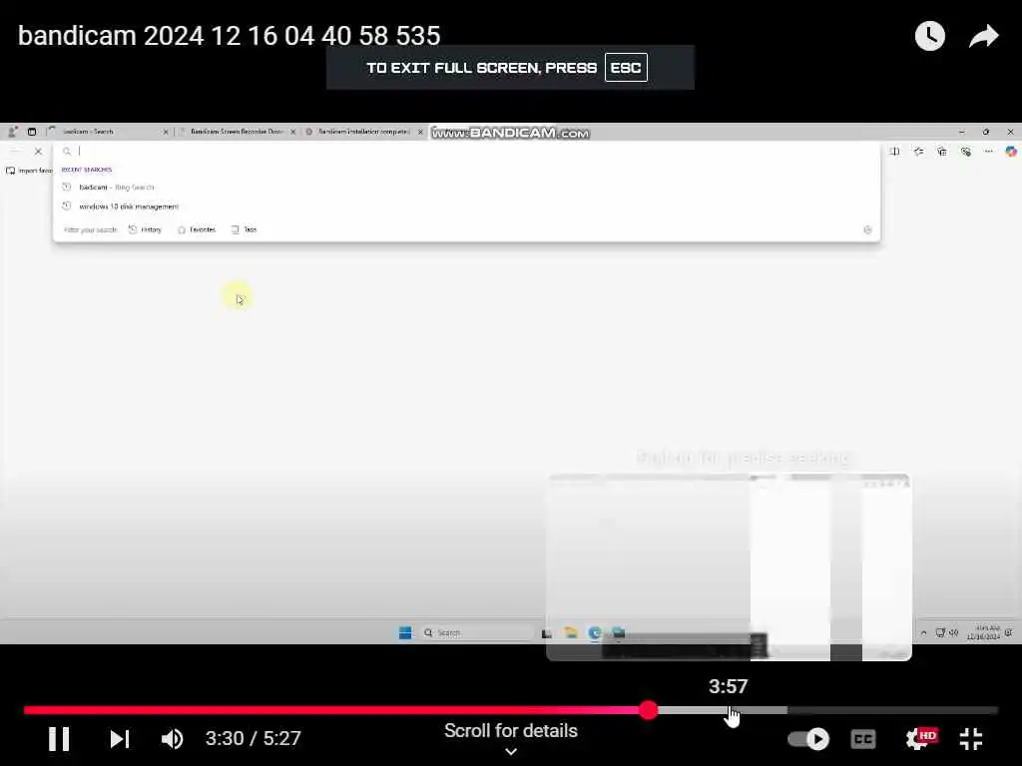The width and height of the screenshot is (1022, 766).
Task: Open File Explorer from the recorded taskbar
Action: [571, 632]
